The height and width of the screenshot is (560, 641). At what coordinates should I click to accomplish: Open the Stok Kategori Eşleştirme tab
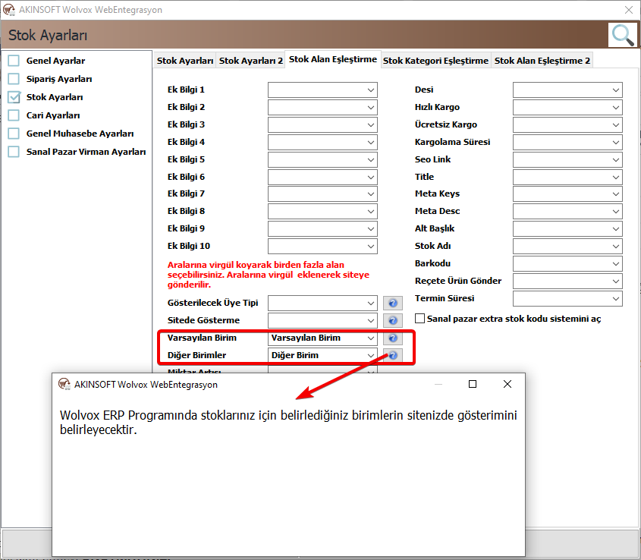[x=435, y=61]
